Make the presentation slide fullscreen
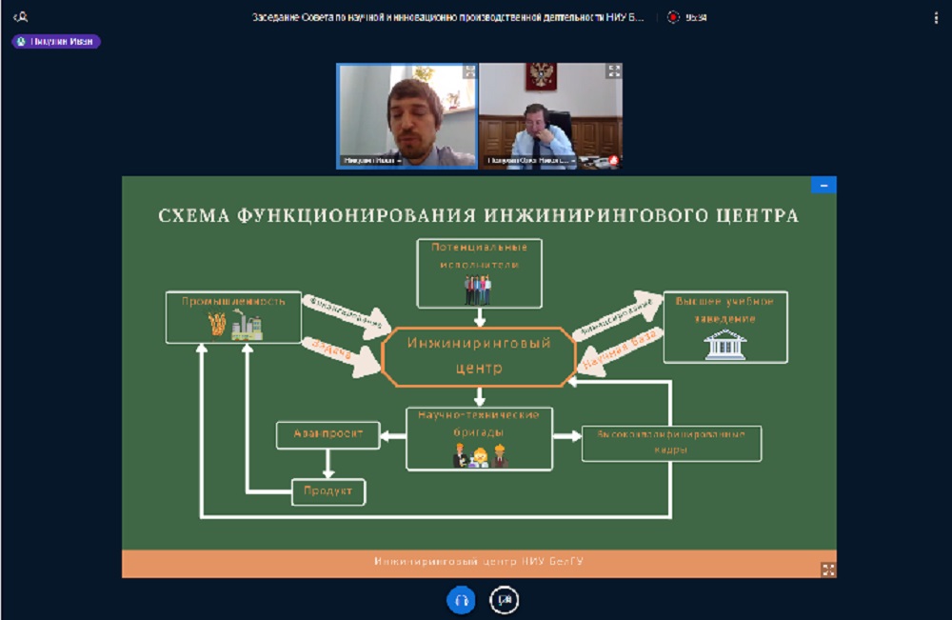Image resolution: width=952 pixels, height=620 pixels. pyautogui.click(x=828, y=570)
